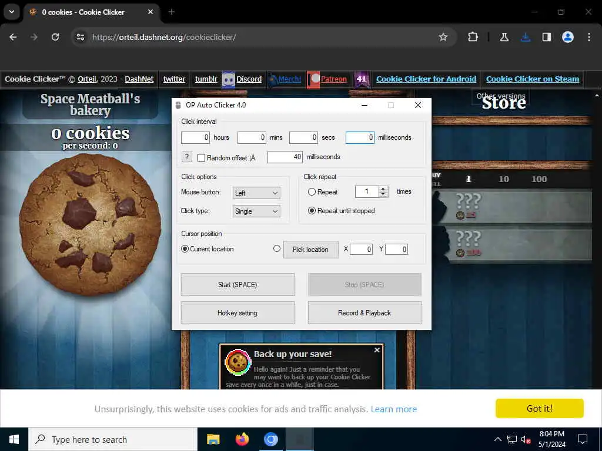
Task: Choose Current location radio button
Action: (185, 249)
